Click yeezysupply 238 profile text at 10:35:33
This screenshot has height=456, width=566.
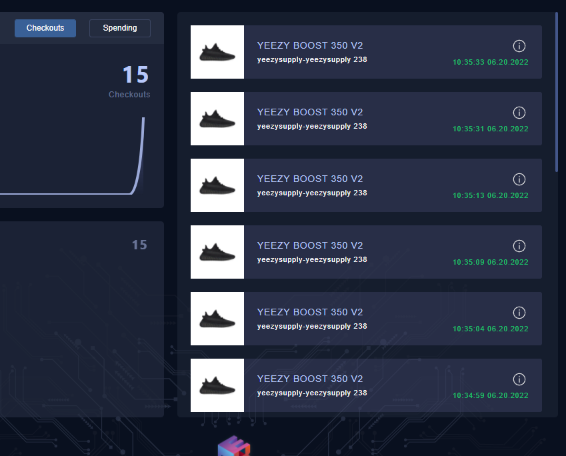coord(312,60)
